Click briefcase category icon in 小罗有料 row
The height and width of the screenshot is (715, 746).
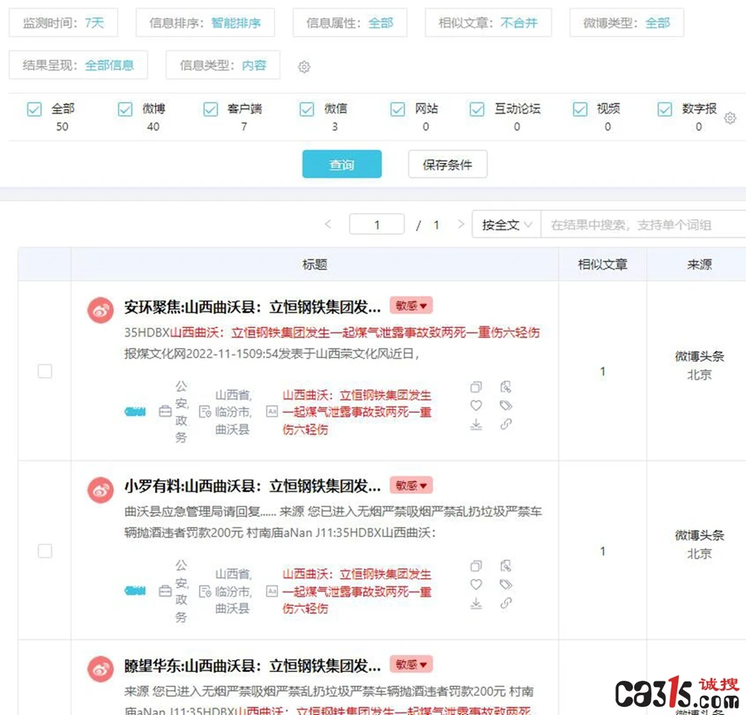[165, 591]
